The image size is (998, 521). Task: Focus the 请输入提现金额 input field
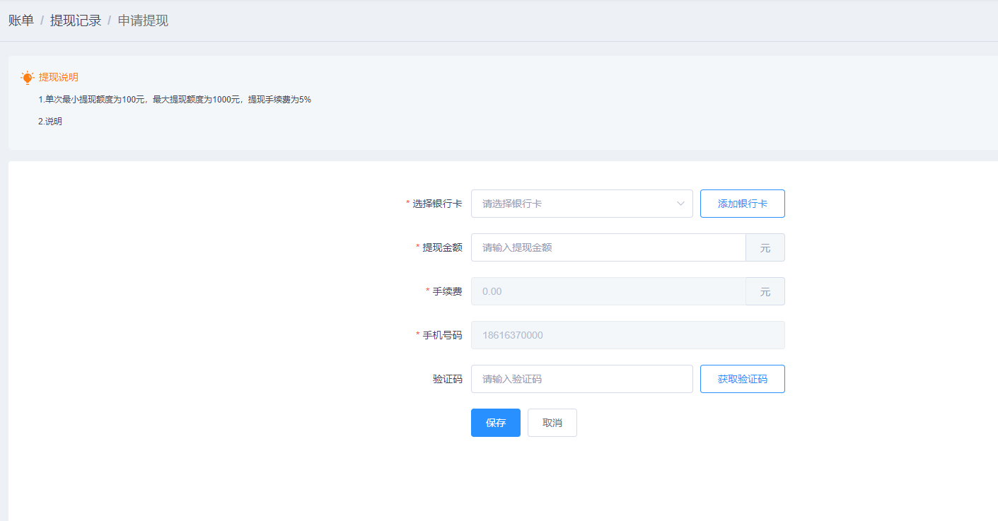[x=608, y=247]
